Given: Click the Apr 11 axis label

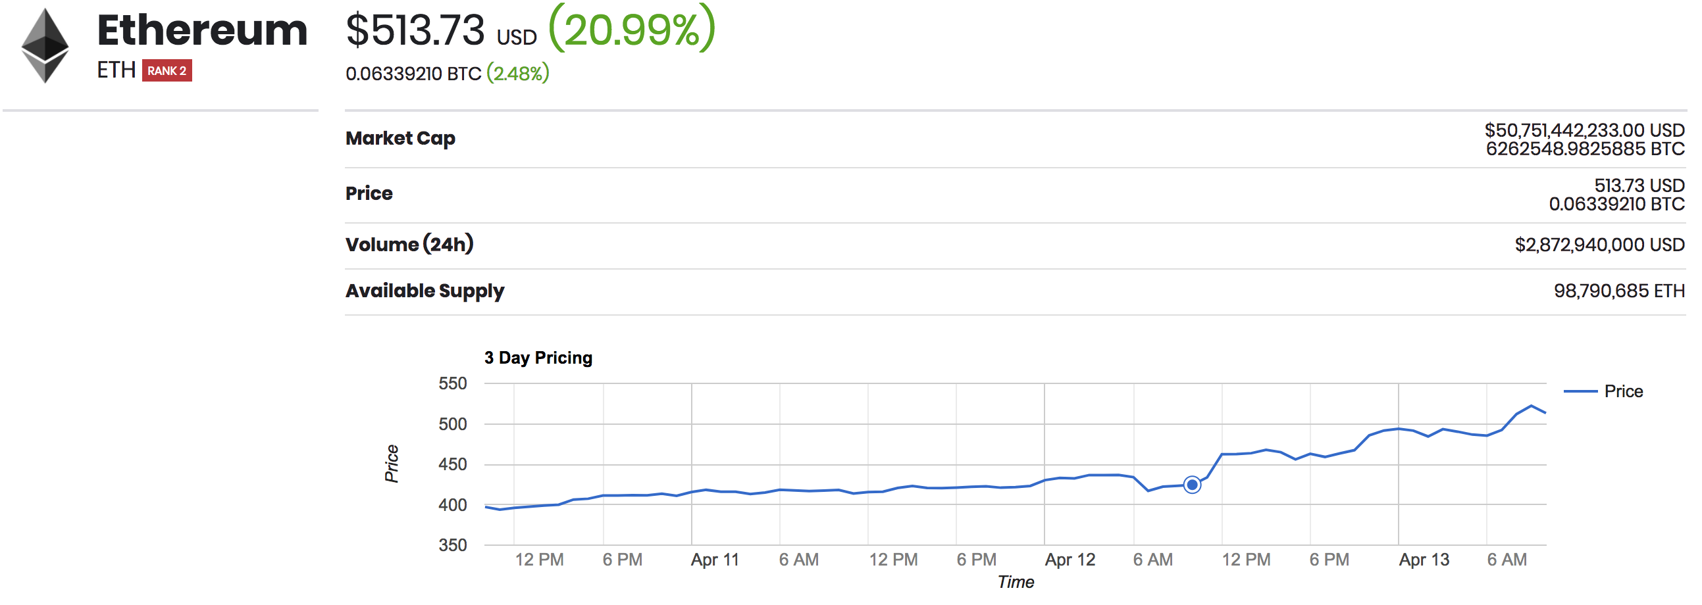Looking at the screenshot, I should pos(715,560).
